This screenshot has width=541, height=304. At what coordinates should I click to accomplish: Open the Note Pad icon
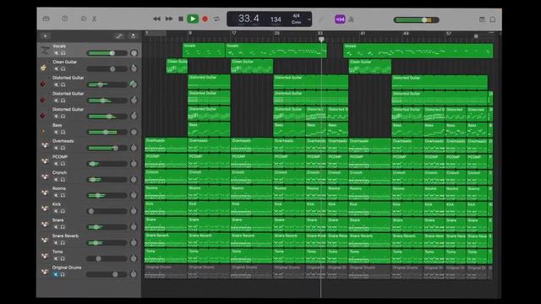click(x=482, y=19)
